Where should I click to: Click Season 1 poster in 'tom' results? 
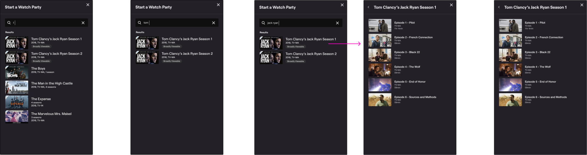[147, 43]
